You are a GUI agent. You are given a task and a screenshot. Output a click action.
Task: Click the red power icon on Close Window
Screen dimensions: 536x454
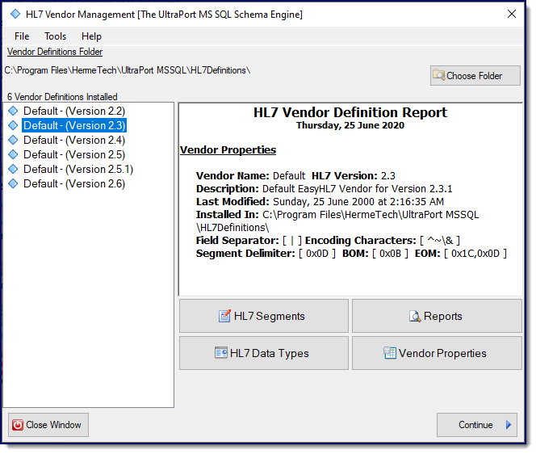pos(18,425)
